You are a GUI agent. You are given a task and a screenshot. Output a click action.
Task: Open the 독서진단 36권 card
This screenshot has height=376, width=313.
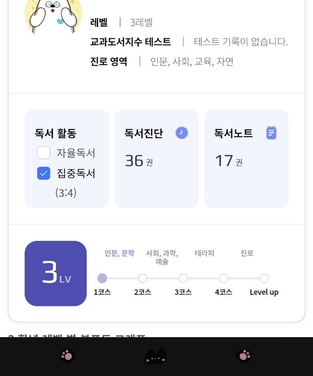click(x=156, y=159)
